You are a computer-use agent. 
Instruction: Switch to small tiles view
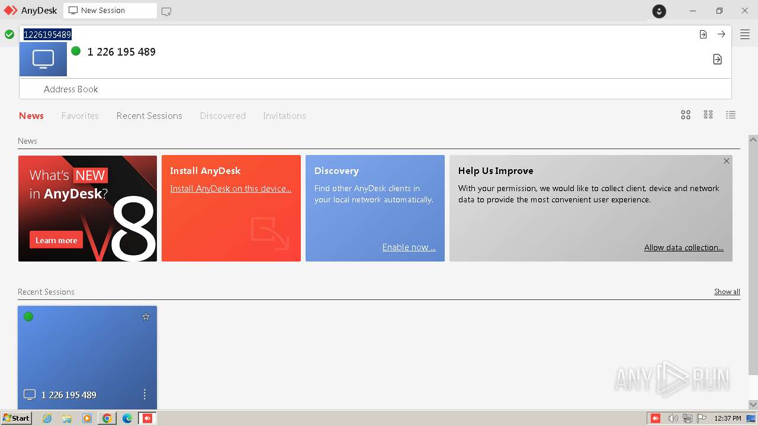[x=708, y=115]
